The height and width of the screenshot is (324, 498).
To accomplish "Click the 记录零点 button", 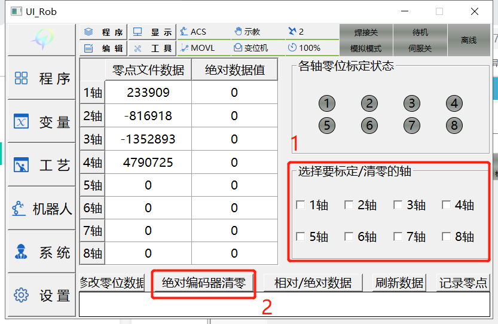I will pyautogui.click(x=463, y=283).
